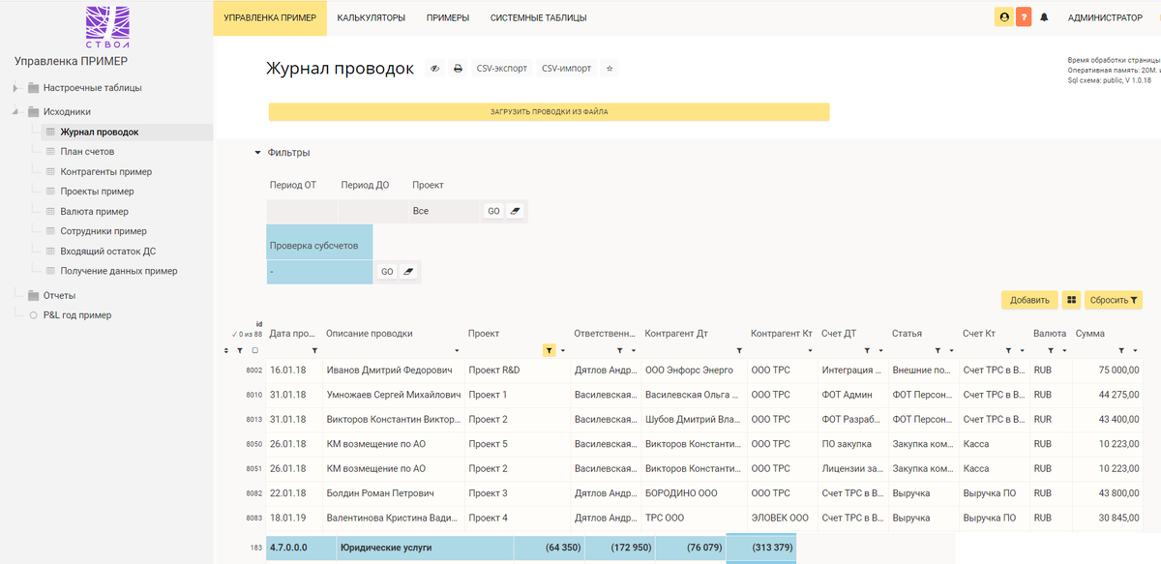
Task: Click GO next to Проект filter
Action: [x=493, y=211]
